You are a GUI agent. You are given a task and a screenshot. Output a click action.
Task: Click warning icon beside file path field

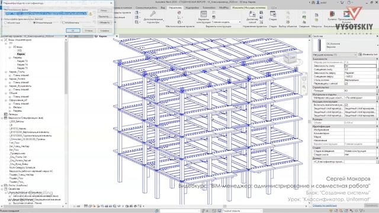coord(91,14)
